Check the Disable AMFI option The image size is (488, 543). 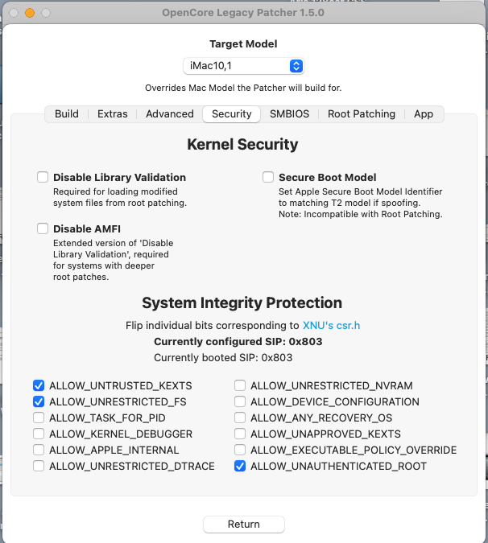point(43,228)
